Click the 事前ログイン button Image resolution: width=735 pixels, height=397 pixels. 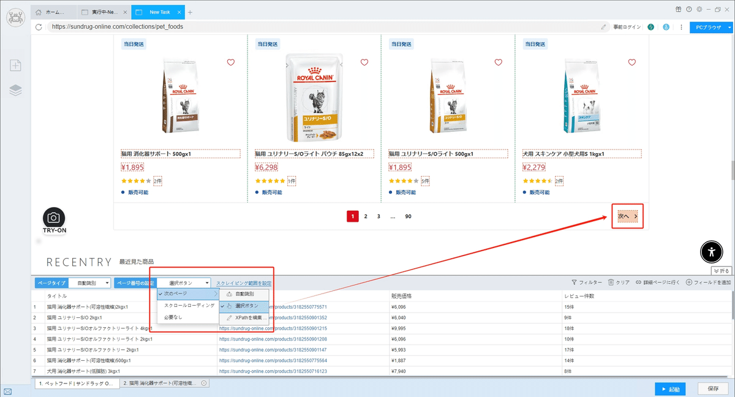(x=627, y=27)
